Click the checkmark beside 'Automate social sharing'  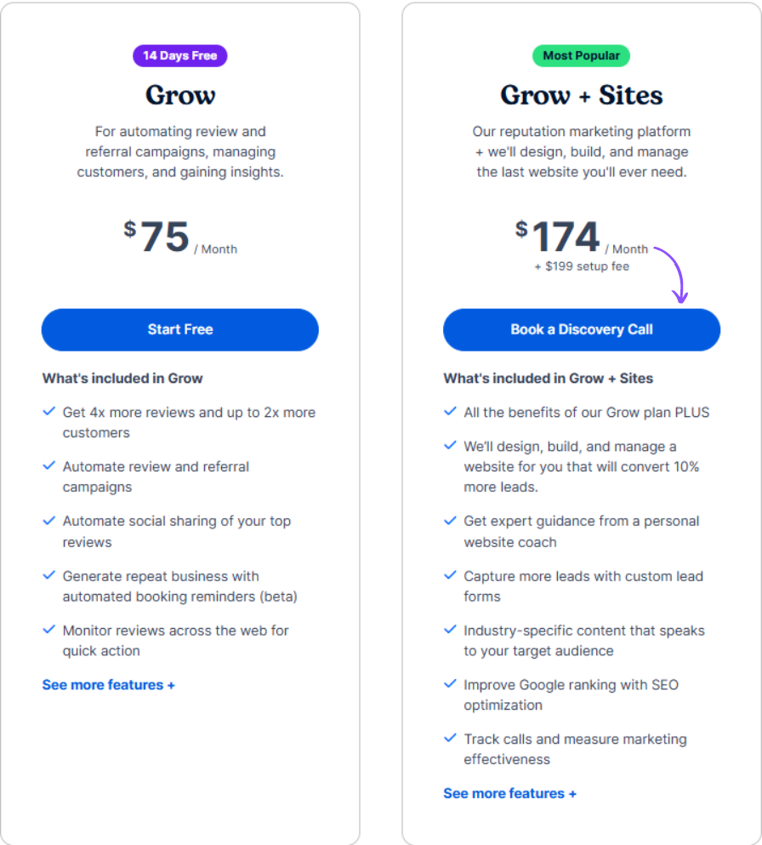point(49,520)
